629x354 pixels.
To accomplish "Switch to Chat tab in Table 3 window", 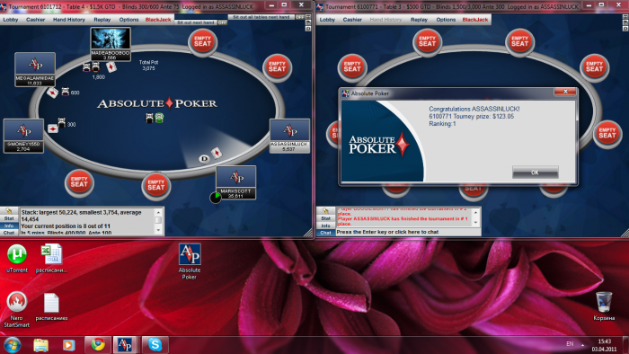I will click(325, 233).
